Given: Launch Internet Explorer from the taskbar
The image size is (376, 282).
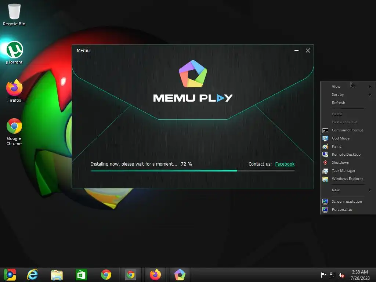Looking at the screenshot, I should pyautogui.click(x=32, y=275).
